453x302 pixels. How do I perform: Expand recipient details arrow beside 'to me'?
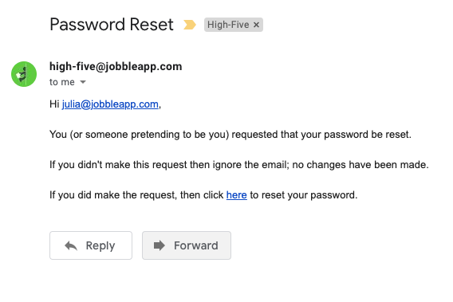83,82
